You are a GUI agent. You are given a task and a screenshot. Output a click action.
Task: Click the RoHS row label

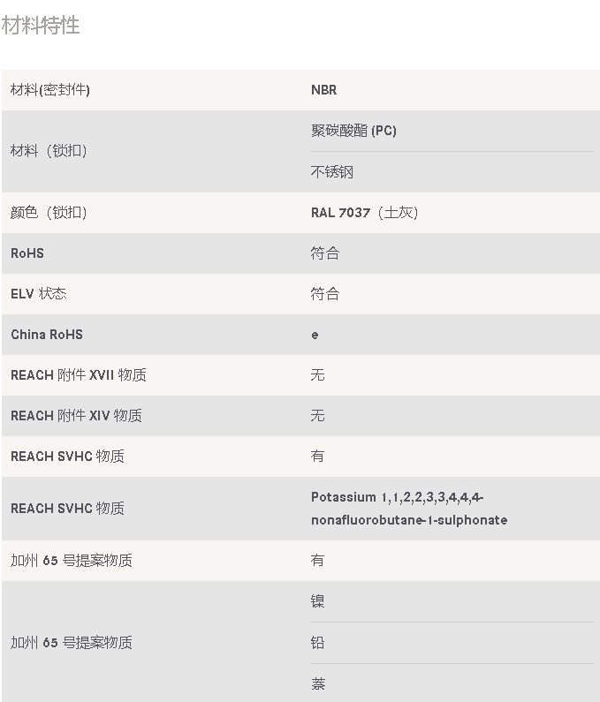coord(27,253)
